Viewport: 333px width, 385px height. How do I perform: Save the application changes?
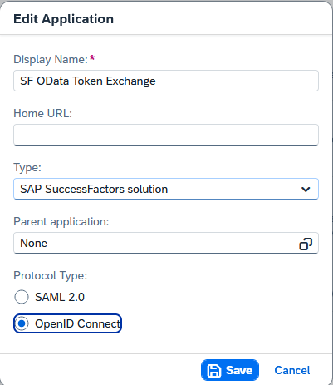tap(230, 370)
